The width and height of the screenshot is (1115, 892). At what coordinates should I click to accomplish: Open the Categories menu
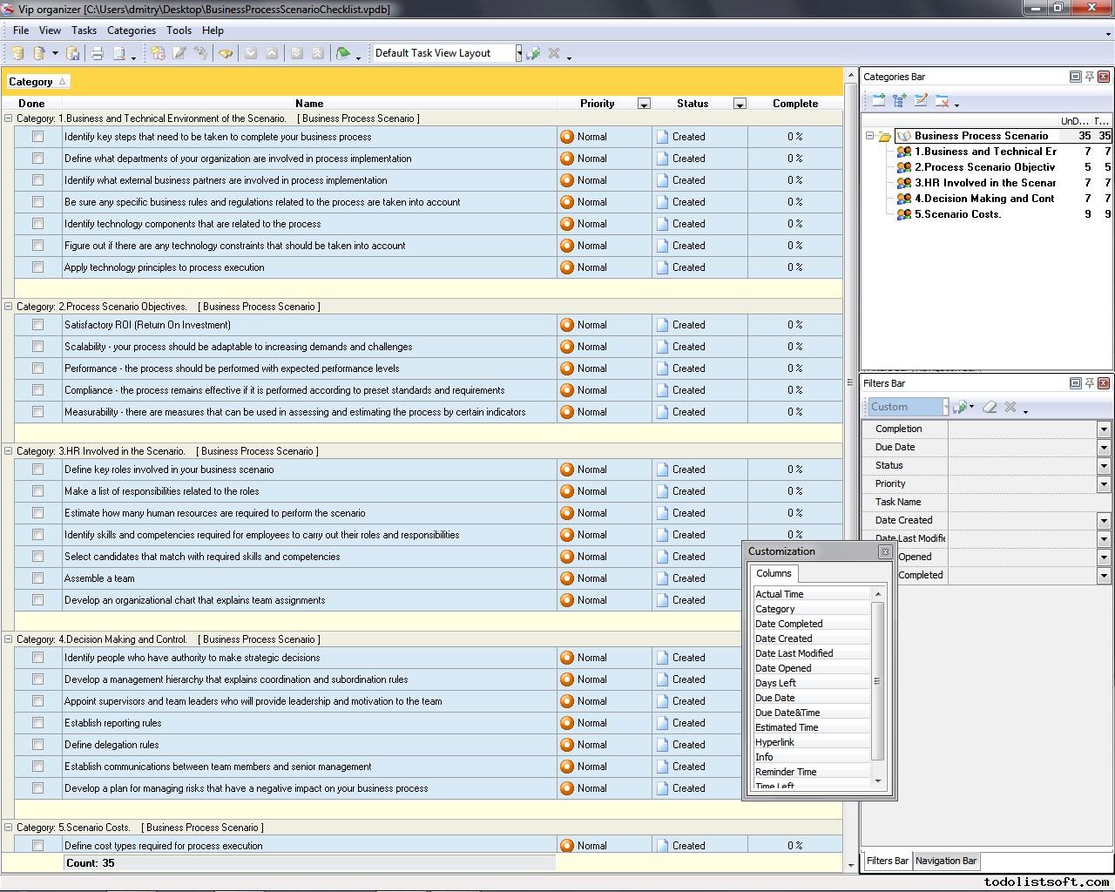tap(131, 30)
